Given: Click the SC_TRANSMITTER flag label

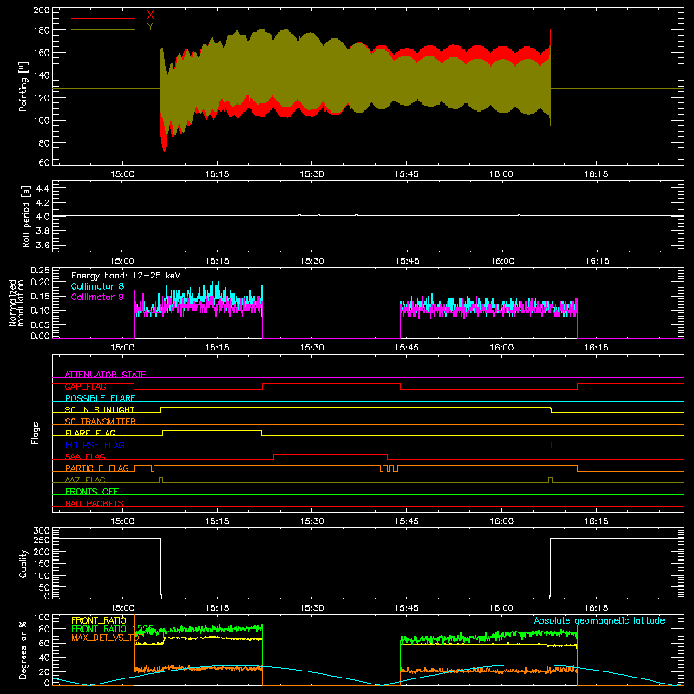Looking at the screenshot, I should (x=101, y=422).
